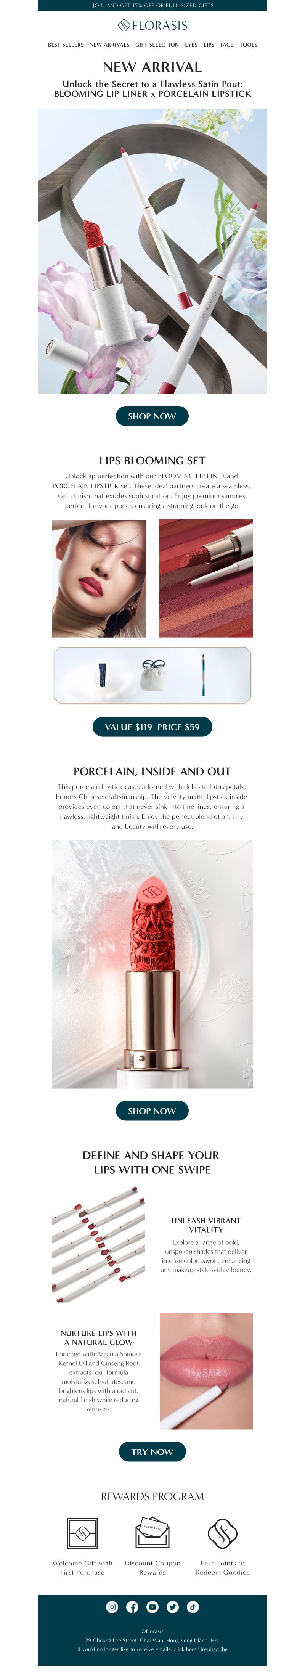Screen dimensions: 305x1673
Task: Open the Twitter social icon
Action: [173, 1607]
